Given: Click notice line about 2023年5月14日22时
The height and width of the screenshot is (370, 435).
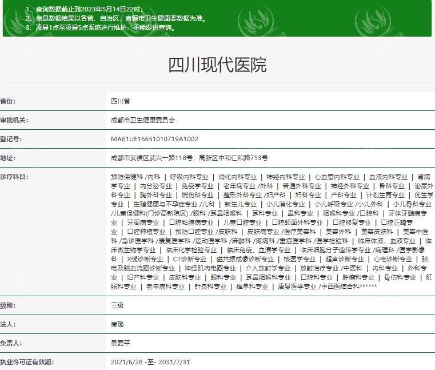Looking at the screenshot, I should (x=85, y=9).
